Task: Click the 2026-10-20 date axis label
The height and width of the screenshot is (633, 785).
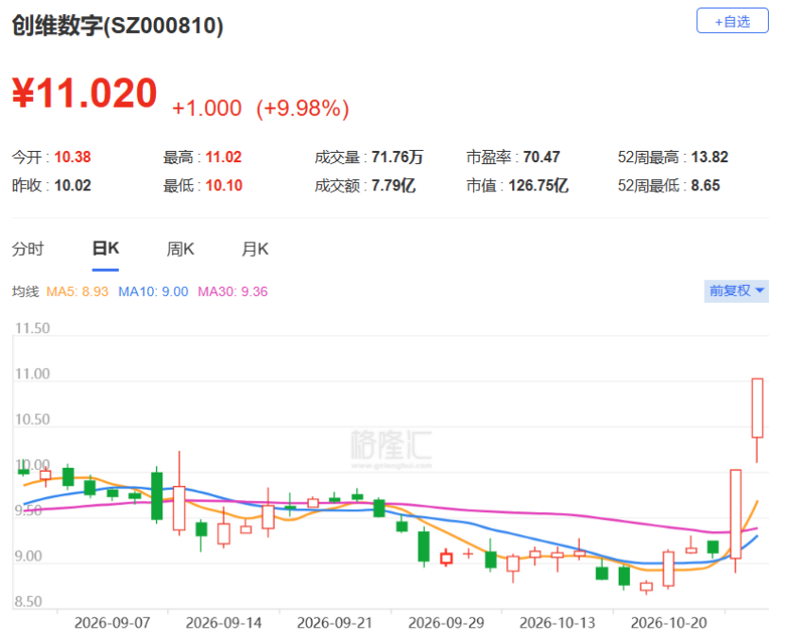Action: pyautogui.click(x=669, y=623)
